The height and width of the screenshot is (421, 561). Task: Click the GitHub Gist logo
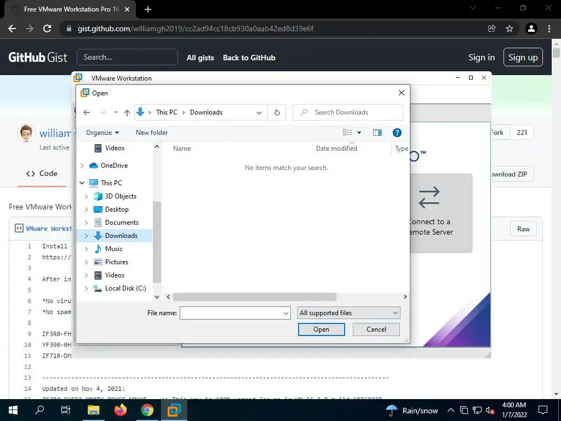click(x=38, y=57)
